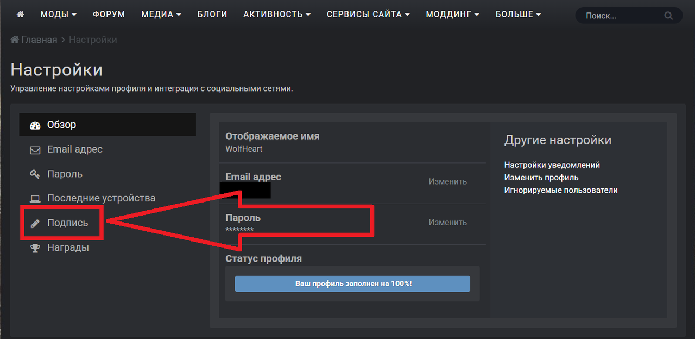Click the Email адрес envelope icon
The image size is (695, 339).
pyautogui.click(x=35, y=150)
